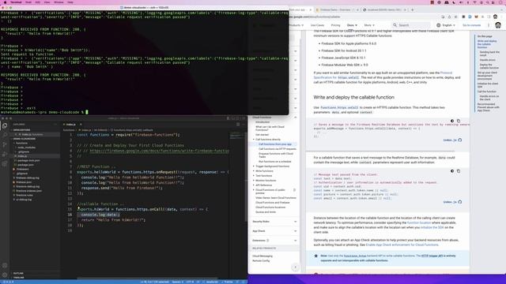This screenshot has width=506, height=284.
Task: Expand the OUTLINE section in VS Code explorer
Action: 18,274
